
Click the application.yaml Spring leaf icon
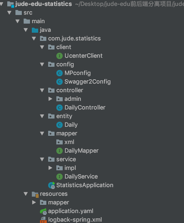(43, 211)
